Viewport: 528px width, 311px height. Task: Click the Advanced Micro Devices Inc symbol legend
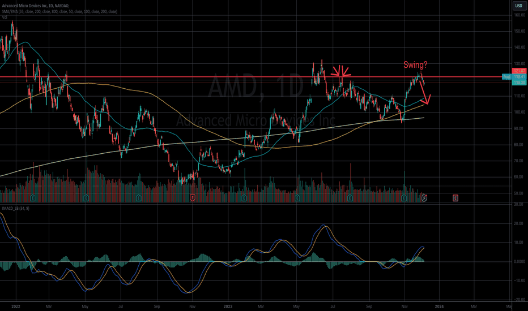pos(35,6)
